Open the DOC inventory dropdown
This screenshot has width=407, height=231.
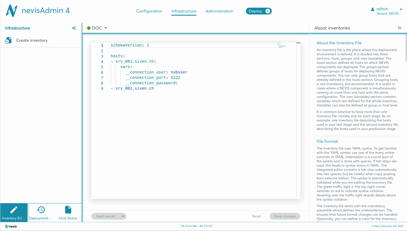tap(106, 28)
